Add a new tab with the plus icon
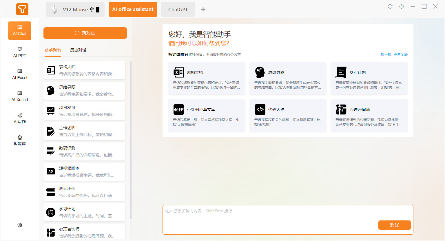Image resolution: width=445 pixels, height=241 pixels. 203,10
